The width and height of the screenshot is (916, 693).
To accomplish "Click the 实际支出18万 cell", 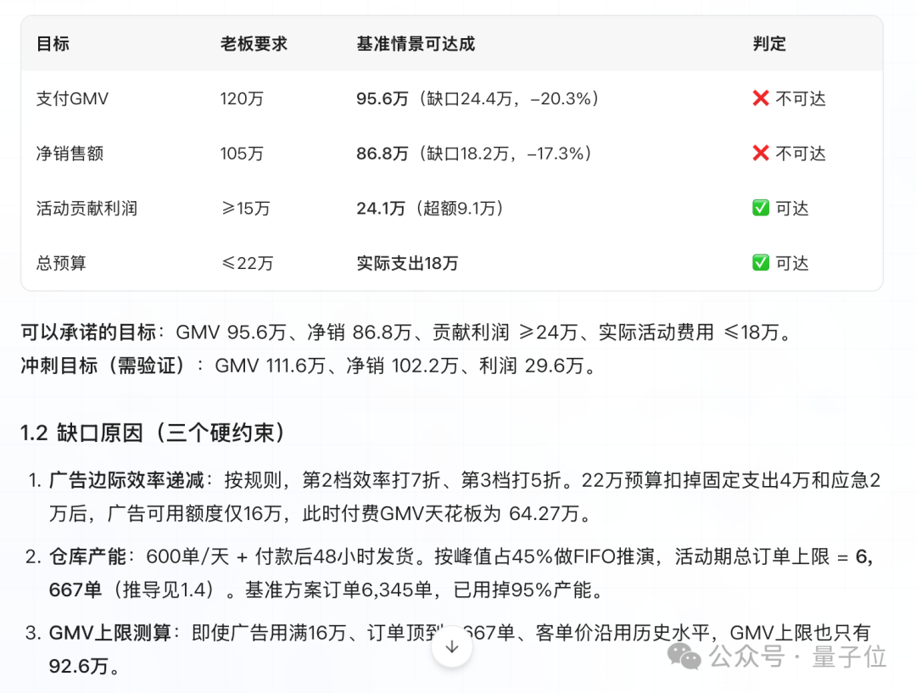I will pos(407,264).
